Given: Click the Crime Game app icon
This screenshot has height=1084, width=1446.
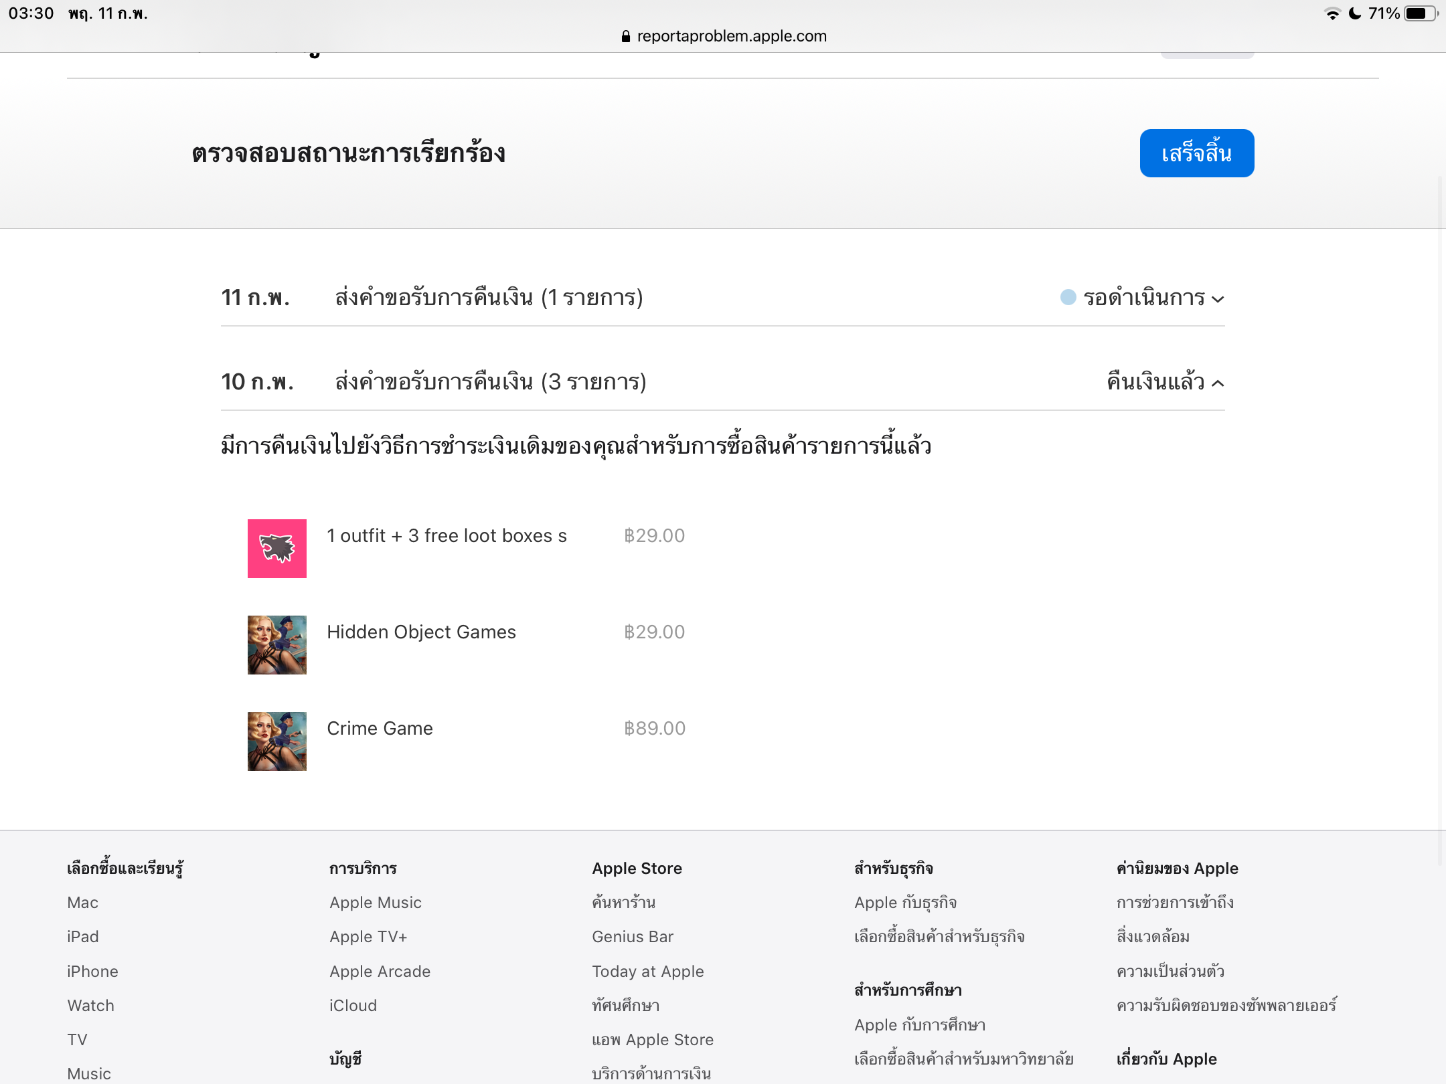Looking at the screenshot, I should [276, 741].
